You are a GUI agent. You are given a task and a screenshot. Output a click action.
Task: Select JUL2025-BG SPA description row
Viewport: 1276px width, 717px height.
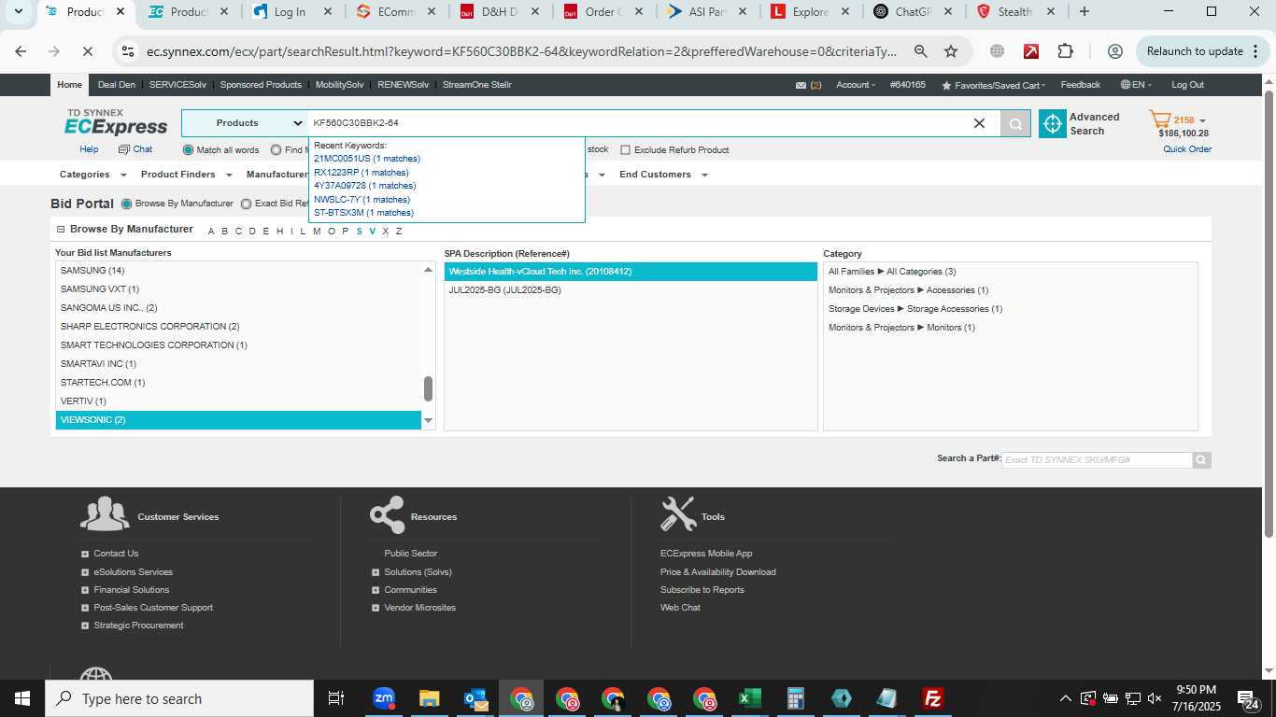631,290
